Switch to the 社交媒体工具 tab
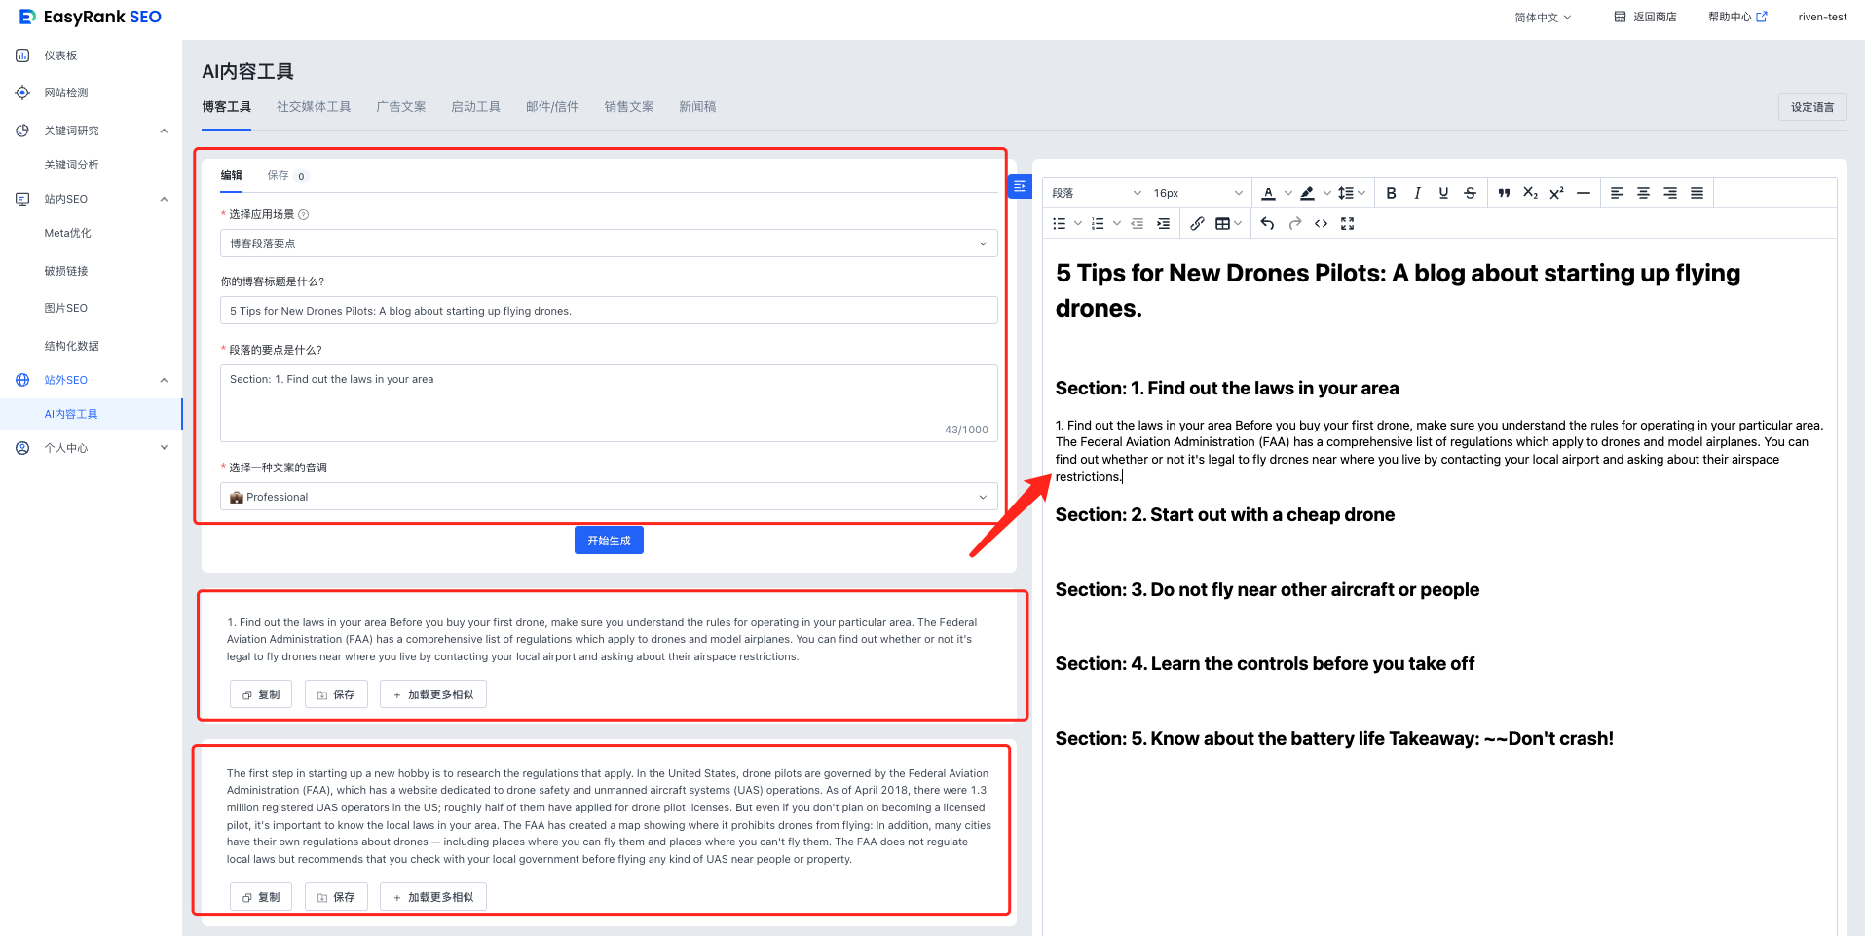The height and width of the screenshot is (936, 1865). [x=314, y=107]
